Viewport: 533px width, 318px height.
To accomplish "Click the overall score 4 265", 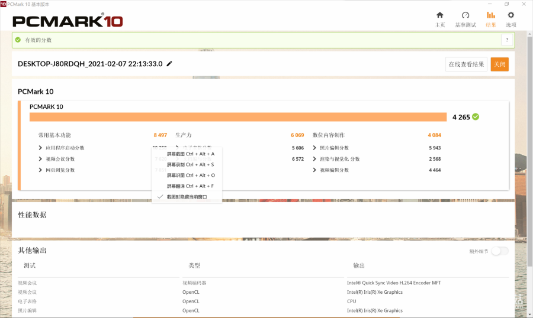I will (x=461, y=117).
